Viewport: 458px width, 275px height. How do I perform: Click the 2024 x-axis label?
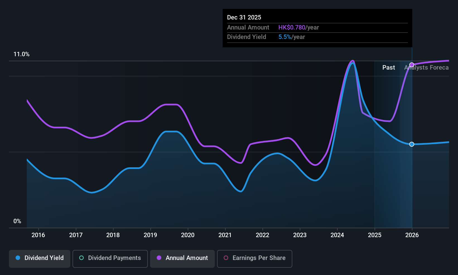[x=337, y=235]
